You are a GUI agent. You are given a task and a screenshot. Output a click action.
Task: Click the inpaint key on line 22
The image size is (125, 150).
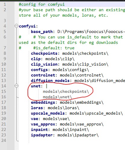click(x=39, y=130)
